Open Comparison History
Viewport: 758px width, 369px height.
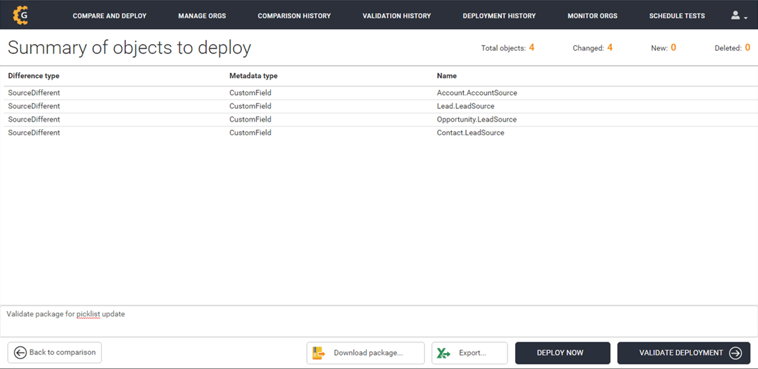294,16
